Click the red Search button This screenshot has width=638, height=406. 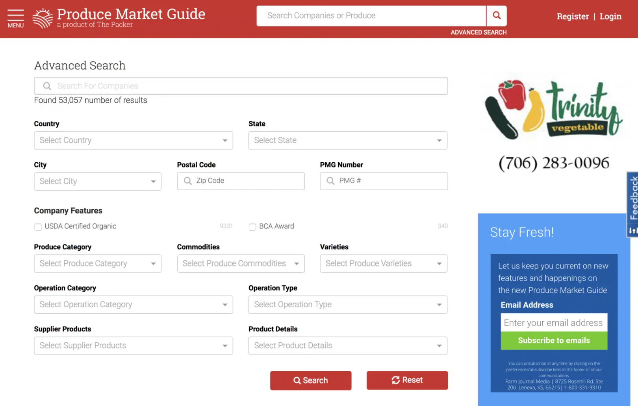click(311, 380)
